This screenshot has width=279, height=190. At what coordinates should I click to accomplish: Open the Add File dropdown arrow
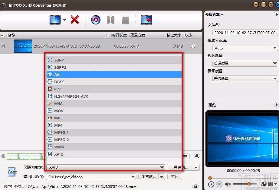click(x=64, y=20)
